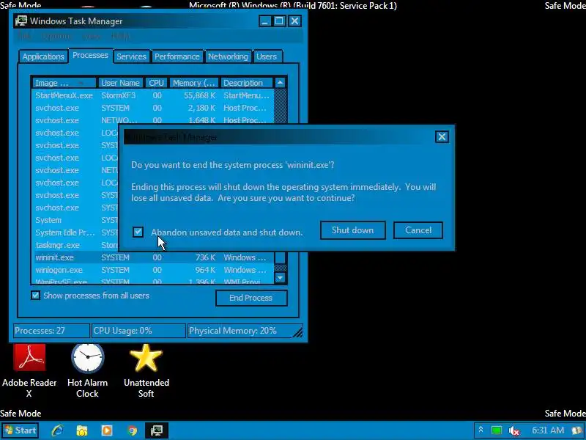Viewport: 586px width, 440px height.
Task: Click the 6:31 AM system clock
Action: click(548, 430)
